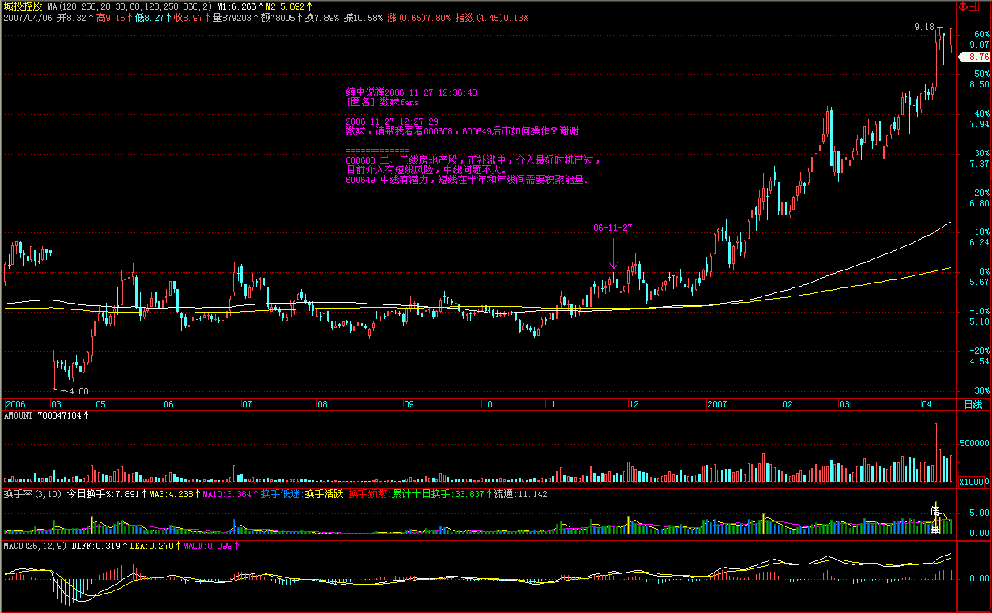Click the 2006 year label on time axis
This screenshot has width=992, height=613.
(16, 403)
